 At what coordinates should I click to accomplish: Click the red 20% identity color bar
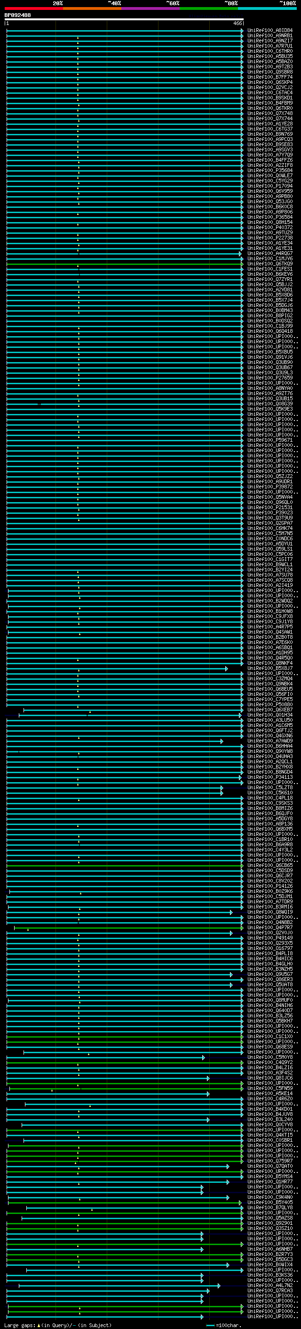[34, 8]
